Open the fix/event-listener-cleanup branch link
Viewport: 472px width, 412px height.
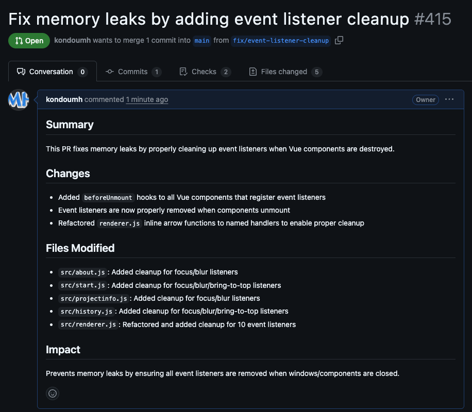tap(281, 41)
